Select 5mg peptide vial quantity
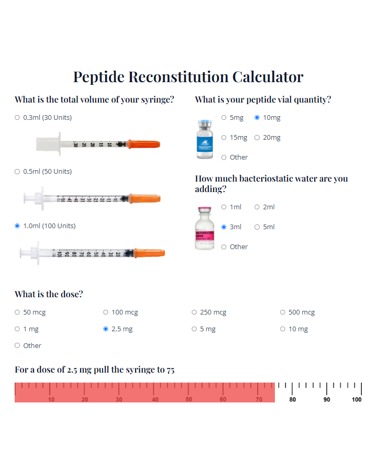 coord(224,117)
